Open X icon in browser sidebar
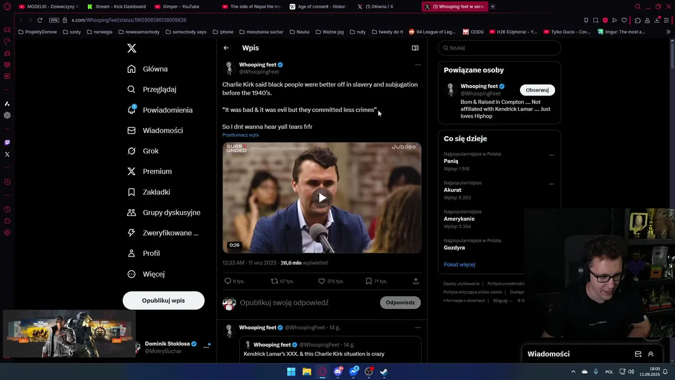Viewport: 675px width, 380px height. (7, 155)
